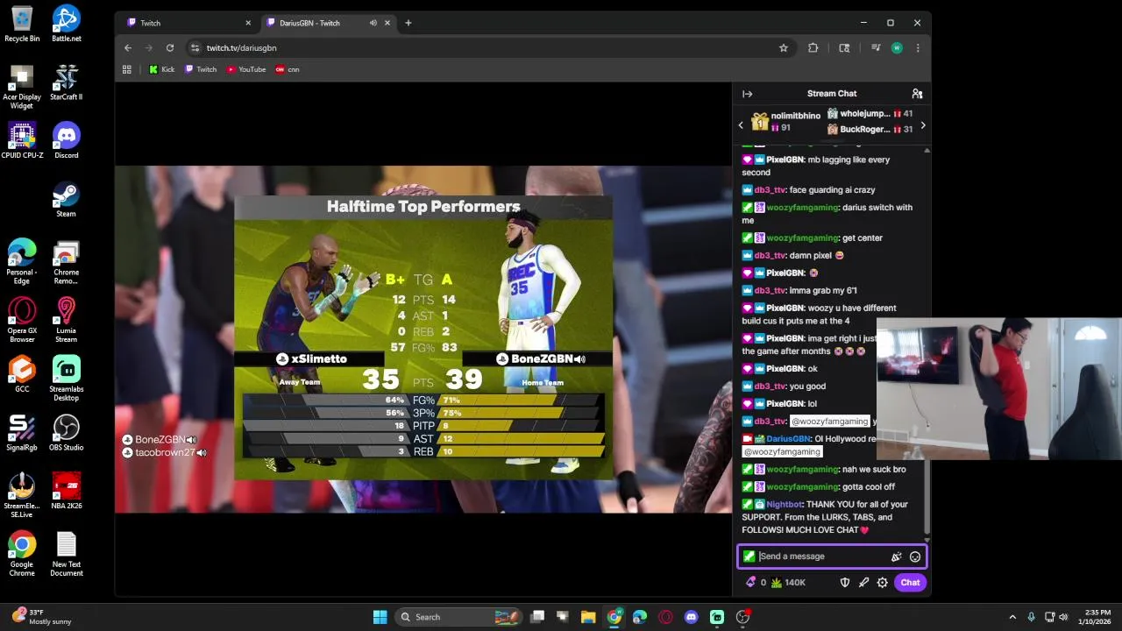
Task: Open the Windows Start menu
Action: (380, 617)
